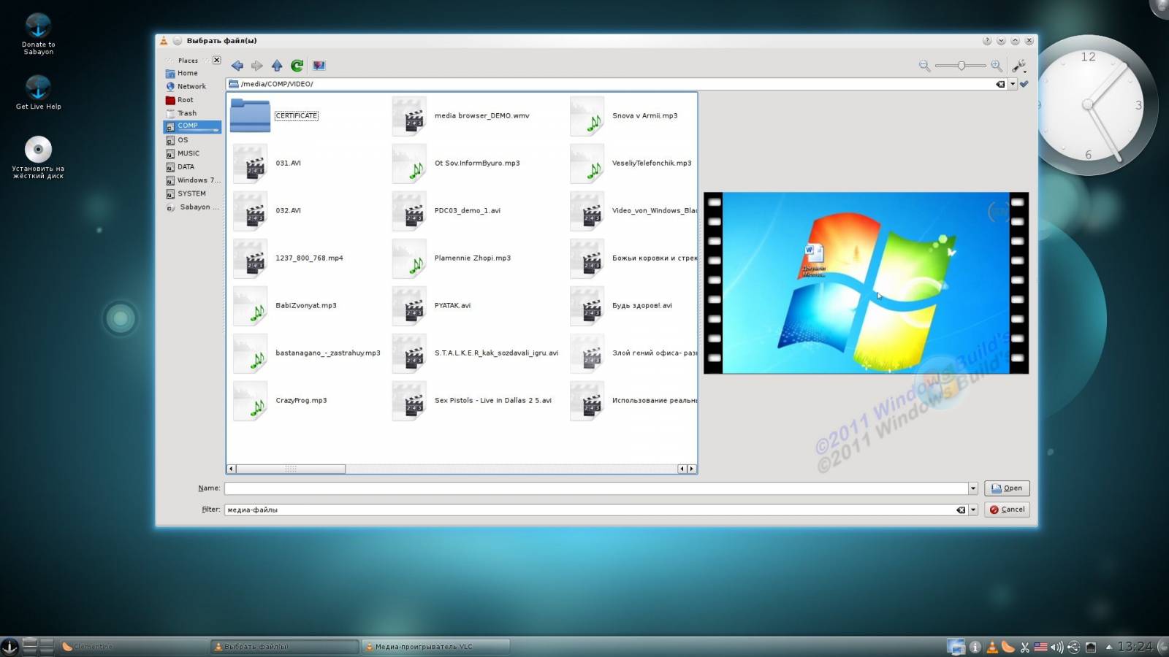The height and width of the screenshot is (657, 1169).
Task: Select the CERTIFICATE folder icon
Action: [x=250, y=115]
